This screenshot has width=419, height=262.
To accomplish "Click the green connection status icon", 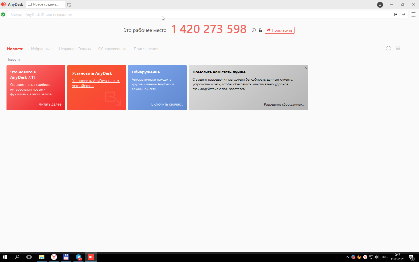I will (x=3, y=14).
